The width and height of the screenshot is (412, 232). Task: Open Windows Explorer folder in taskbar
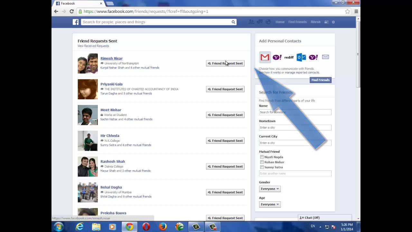(x=96, y=227)
